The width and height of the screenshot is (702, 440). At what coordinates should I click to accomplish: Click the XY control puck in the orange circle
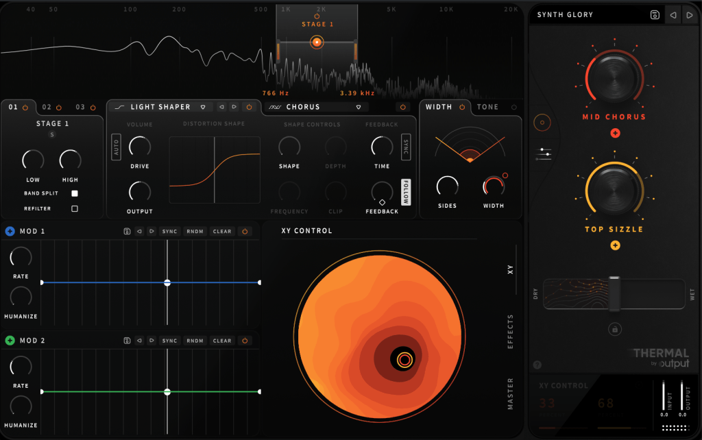tap(404, 359)
